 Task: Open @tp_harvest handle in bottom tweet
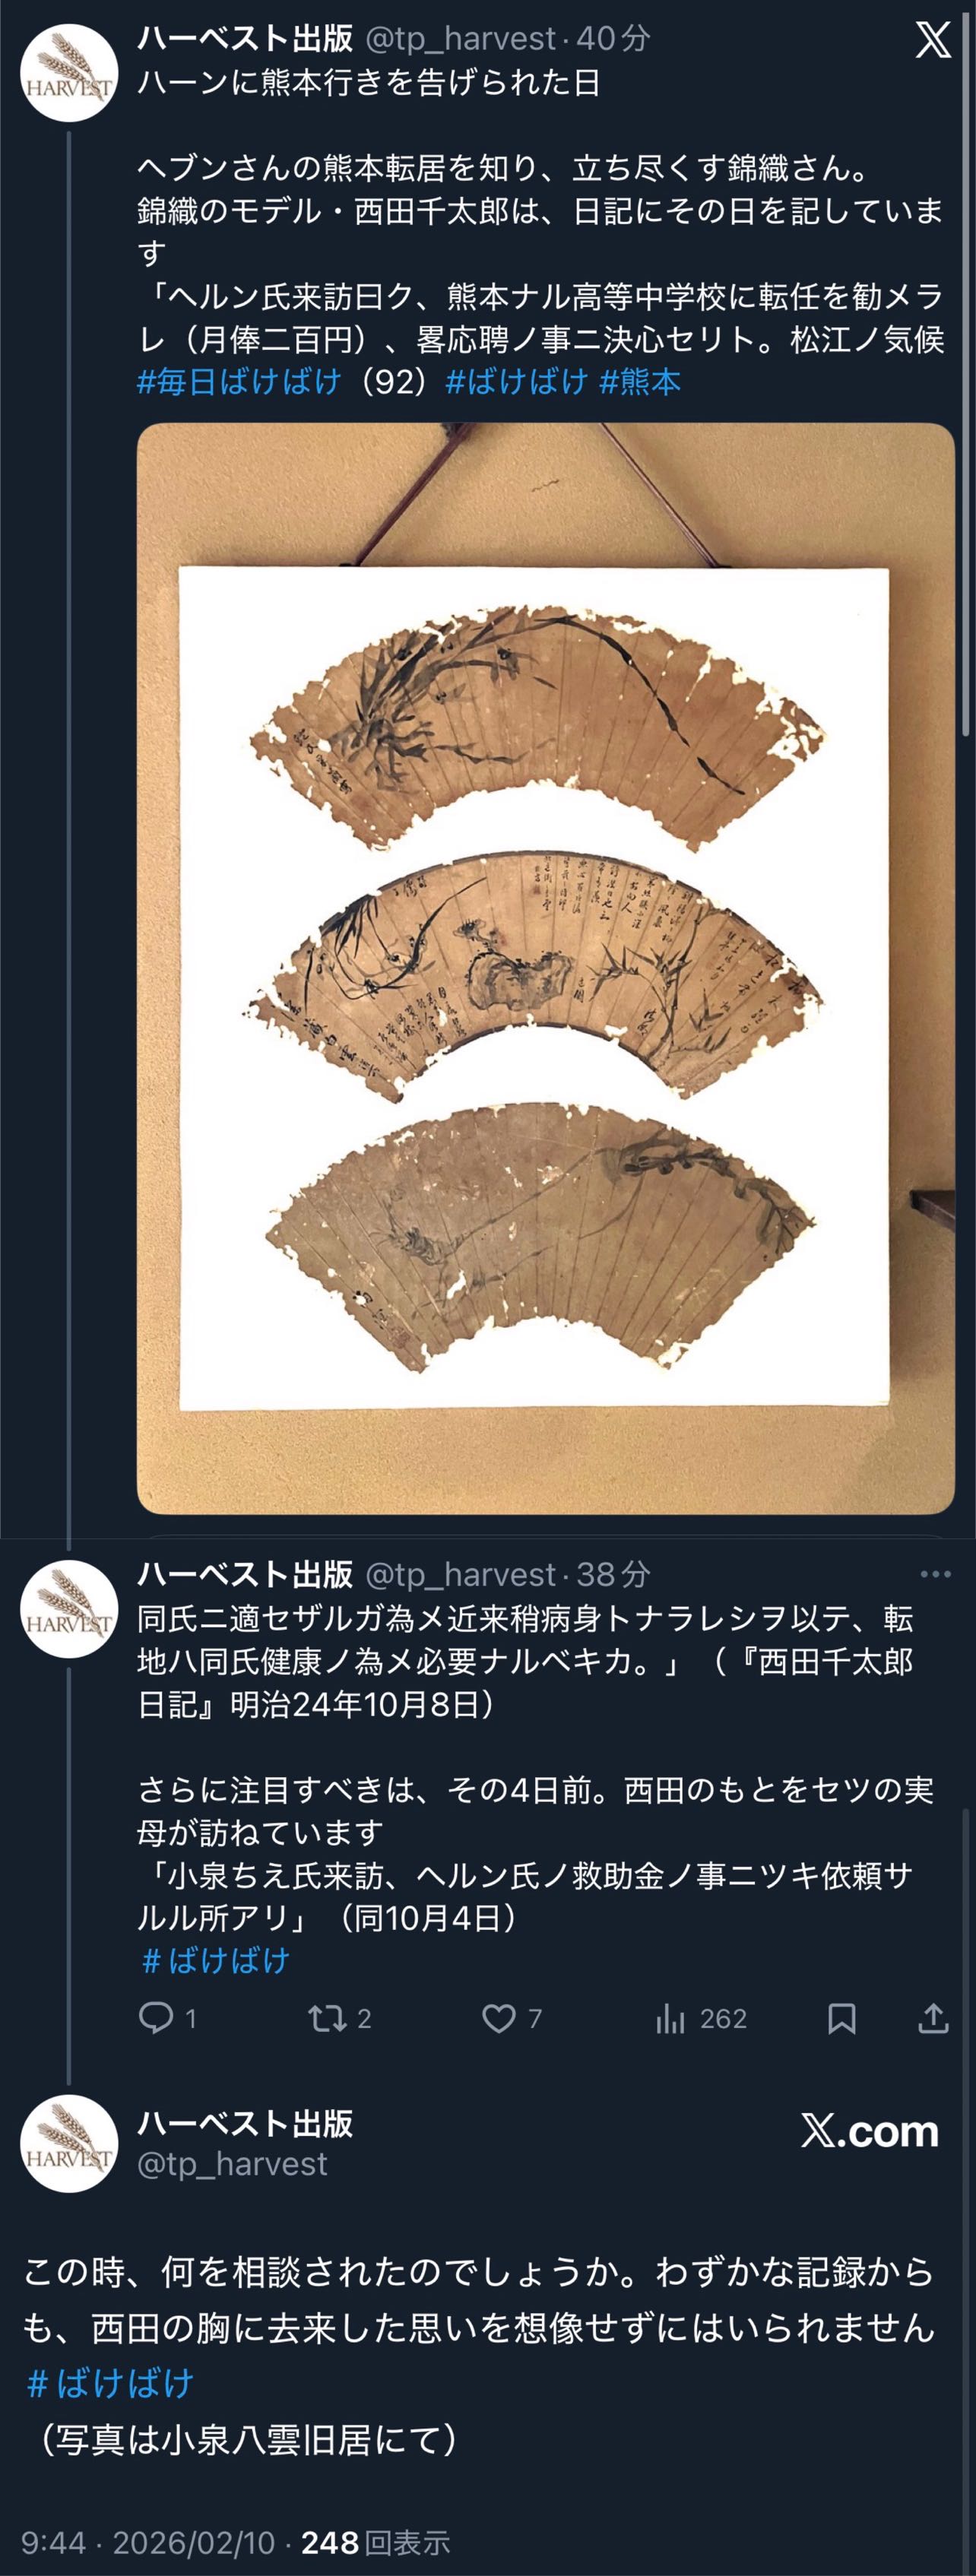tap(232, 2163)
